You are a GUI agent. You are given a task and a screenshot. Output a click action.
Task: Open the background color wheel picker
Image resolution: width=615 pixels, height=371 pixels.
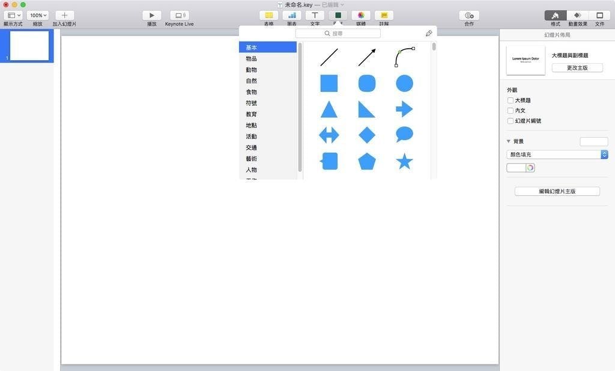coord(530,168)
